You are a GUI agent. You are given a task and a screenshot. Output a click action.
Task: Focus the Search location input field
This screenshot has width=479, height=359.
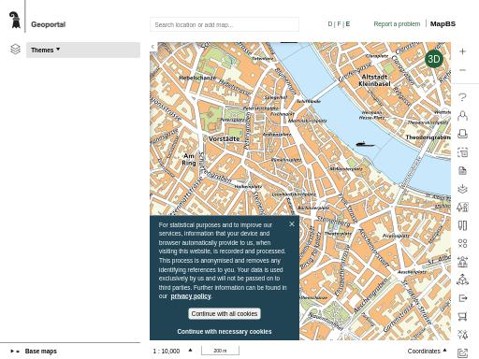225,24
